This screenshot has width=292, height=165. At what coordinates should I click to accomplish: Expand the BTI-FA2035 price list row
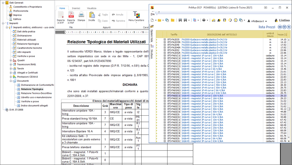(x=165, y=39)
